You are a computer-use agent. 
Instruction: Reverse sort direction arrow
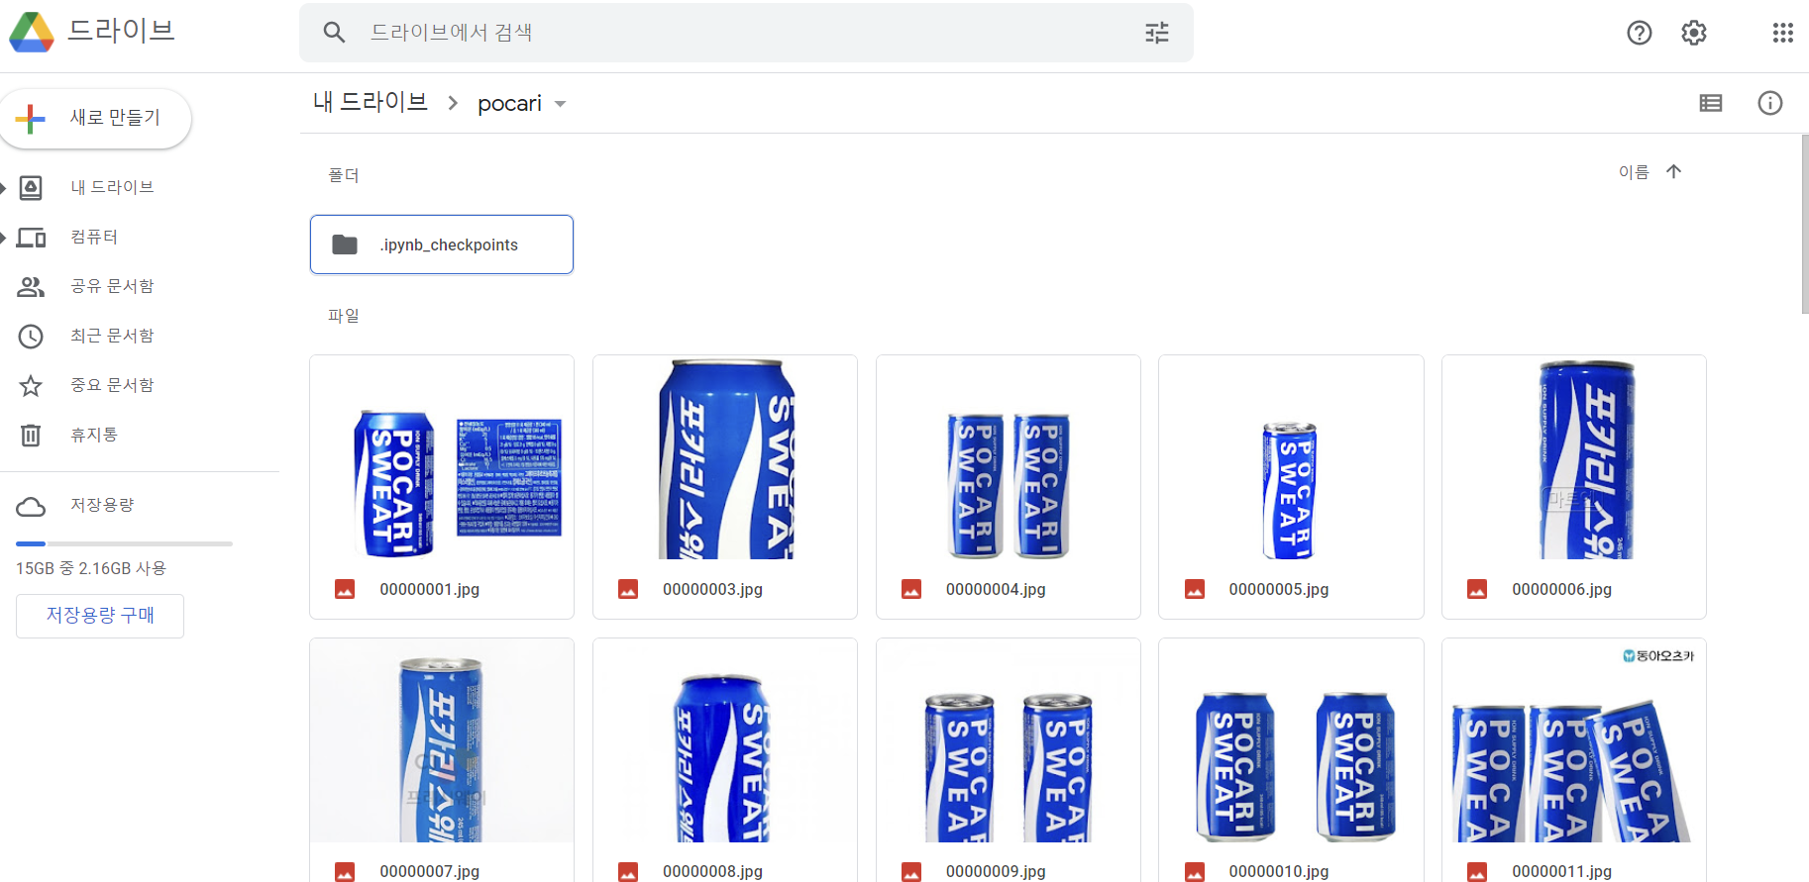1674,171
